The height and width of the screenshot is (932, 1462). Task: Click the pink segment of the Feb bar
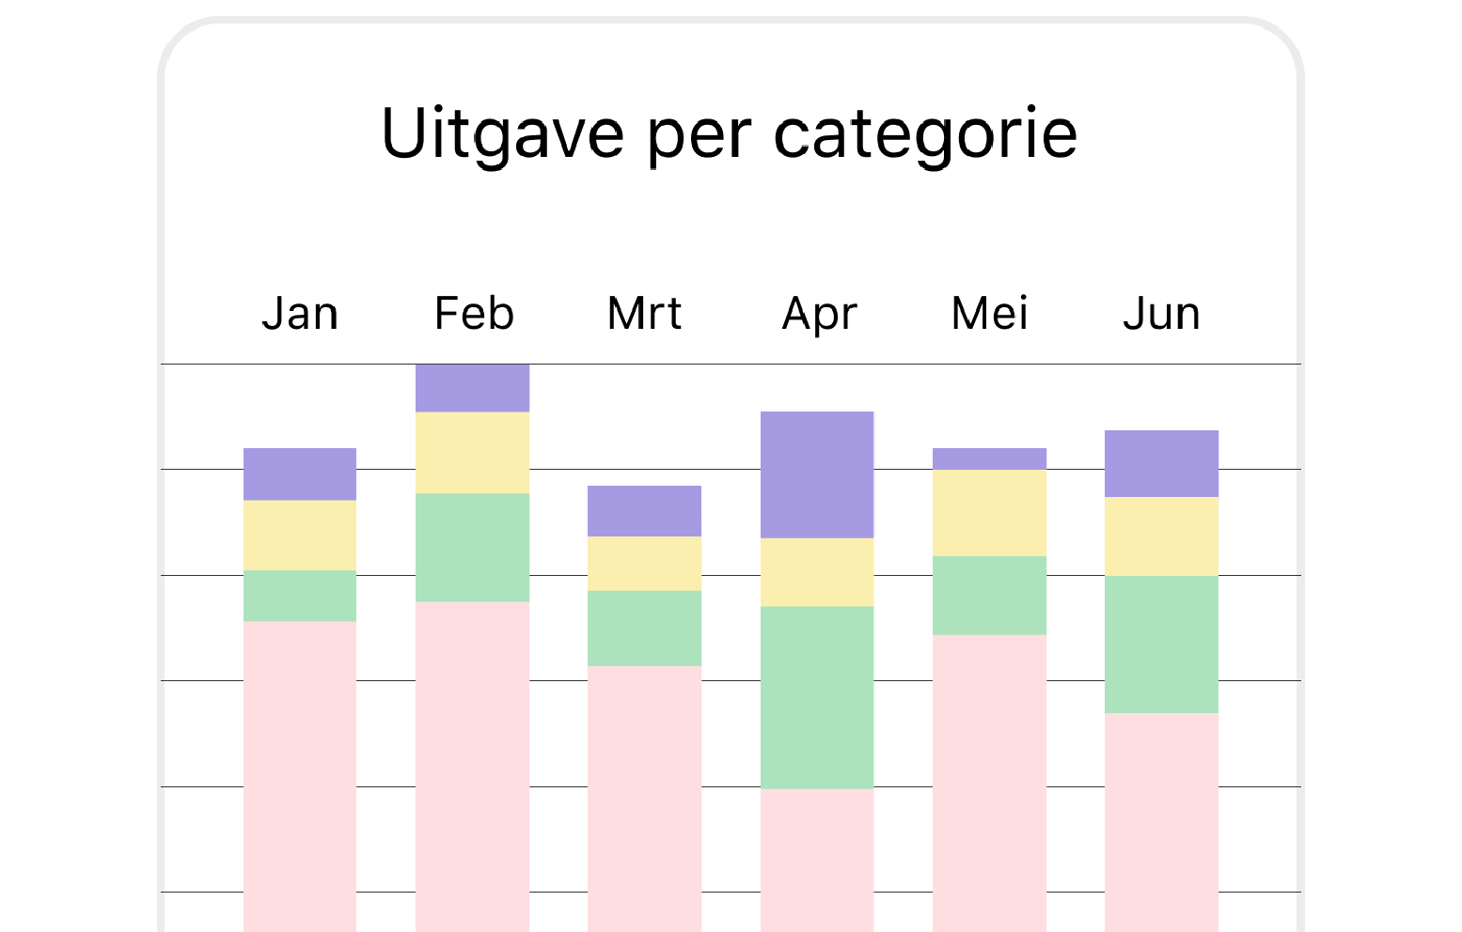coord(472,766)
